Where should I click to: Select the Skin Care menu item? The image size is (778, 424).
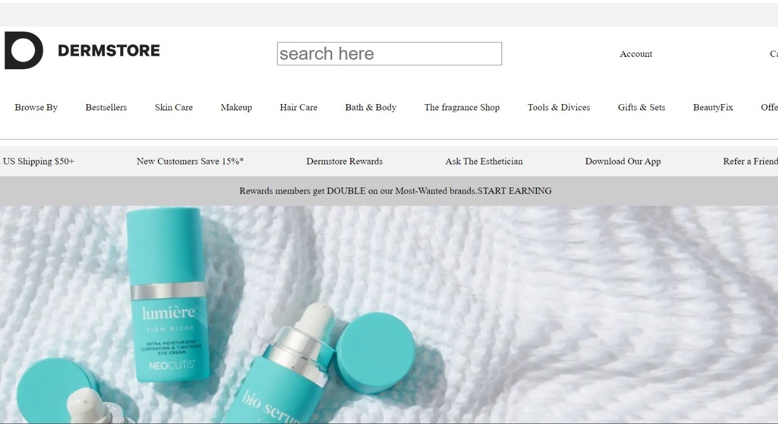pyautogui.click(x=174, y=108)
